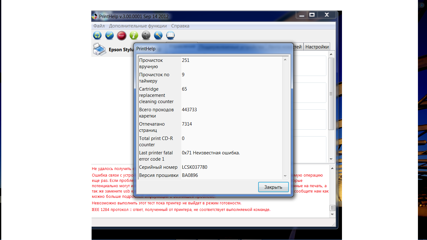Select the "Total print CD-R counter" label
The width and height of the screenshot is (427, 240).
tap(156, 142)
